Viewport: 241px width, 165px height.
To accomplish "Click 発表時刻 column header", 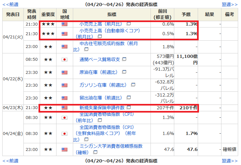I will 32,14.
